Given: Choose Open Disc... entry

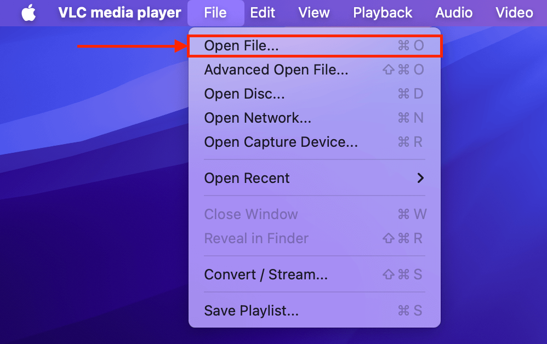Looking at the screenshot, I should 315,94.
